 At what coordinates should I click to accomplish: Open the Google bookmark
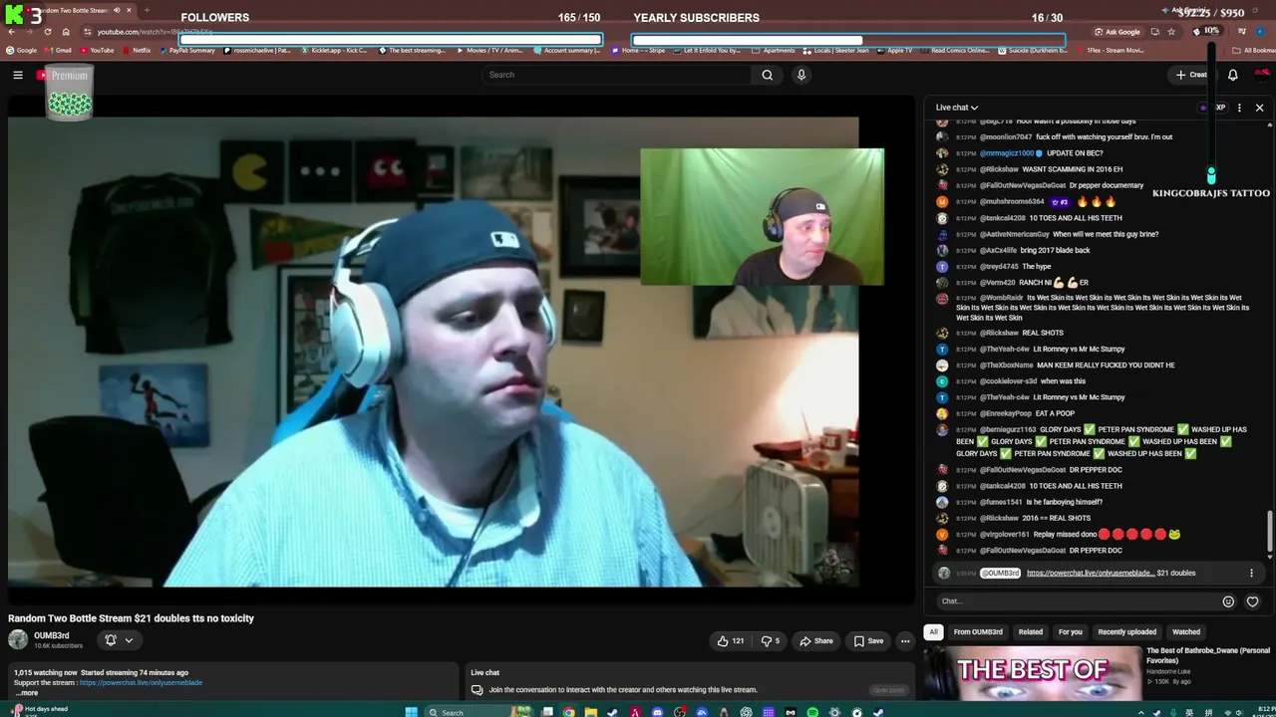pyautogui.click(x=22, y=50)
